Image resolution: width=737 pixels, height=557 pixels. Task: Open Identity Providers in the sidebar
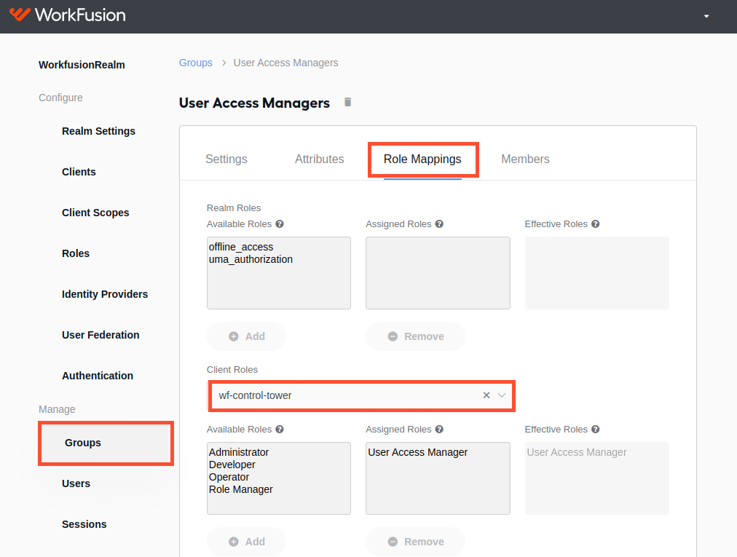click(105, 294)
